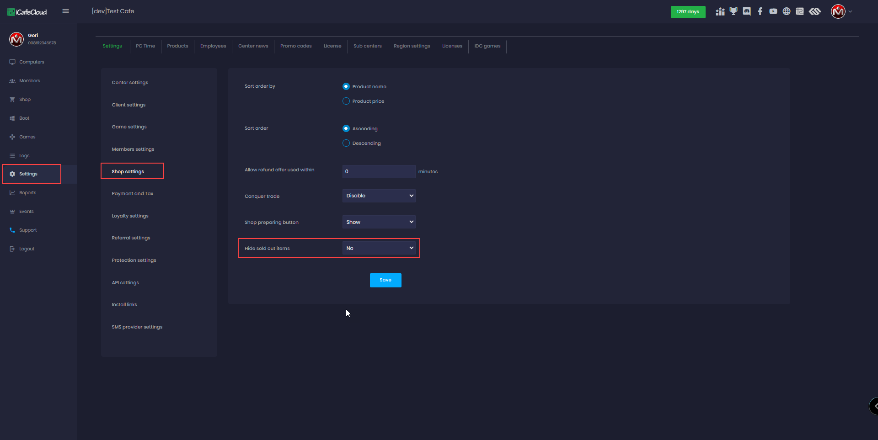The height and width of the screenshot is (440, 878).
Task: Click the collapse arrow at right edge
Action: pos(874,406)
